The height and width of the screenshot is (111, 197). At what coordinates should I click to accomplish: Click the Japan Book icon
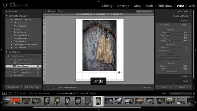(x=18, y=69)
